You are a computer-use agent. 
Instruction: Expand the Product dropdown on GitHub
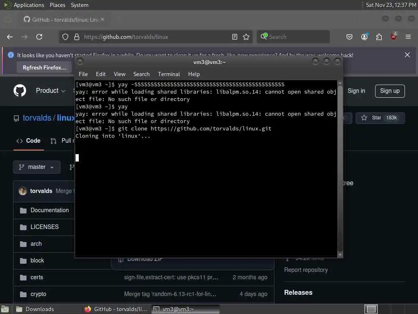[50, 90]
